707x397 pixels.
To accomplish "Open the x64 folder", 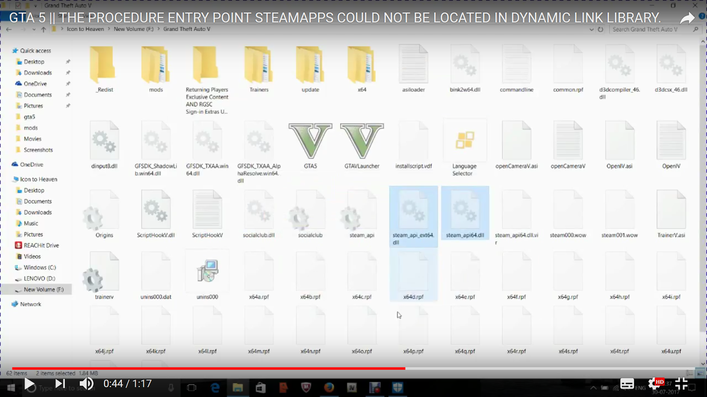I will point(362,68).
